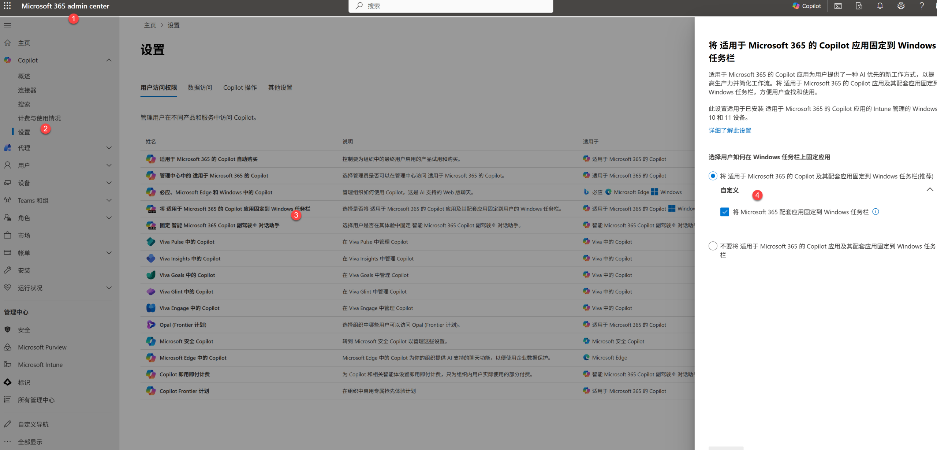Select the recommended pin-to-taskbar radio option
The image size is (937, 450).
(713, 176)
